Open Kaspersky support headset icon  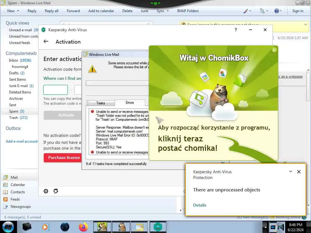(56, 191)
